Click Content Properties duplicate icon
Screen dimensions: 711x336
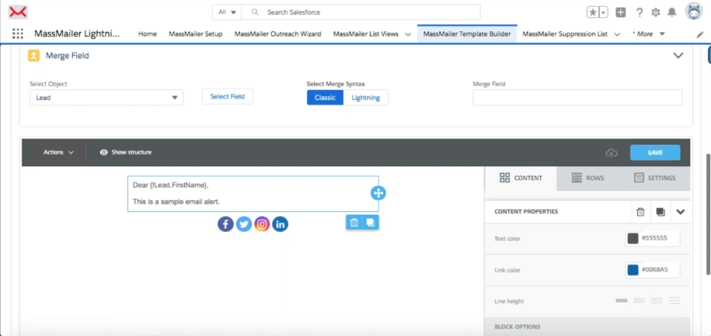660,211
